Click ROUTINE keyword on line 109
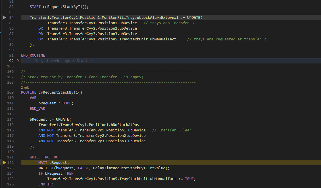Viewport: 321px width, 188px height. [x=29, y=92]
